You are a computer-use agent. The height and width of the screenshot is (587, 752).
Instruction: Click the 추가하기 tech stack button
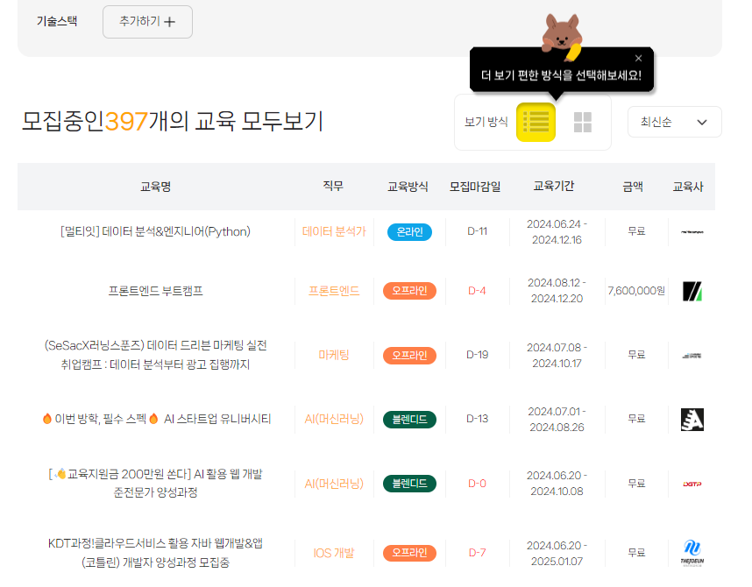pyautogui.click(x=147, y=22)
